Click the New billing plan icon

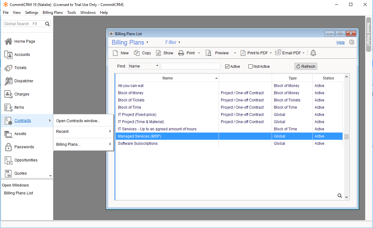point(115,53)
